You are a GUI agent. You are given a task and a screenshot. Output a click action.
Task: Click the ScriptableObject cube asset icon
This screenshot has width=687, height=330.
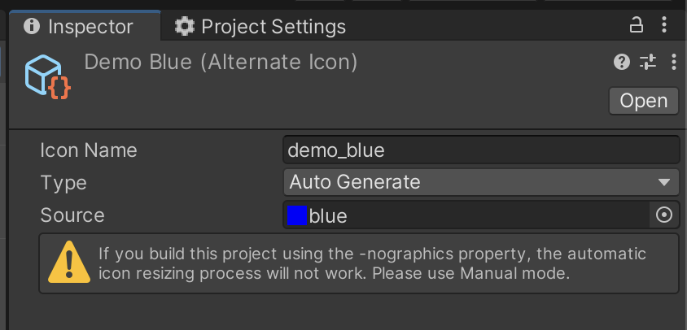pyautogui.click(x=46, y=77)
